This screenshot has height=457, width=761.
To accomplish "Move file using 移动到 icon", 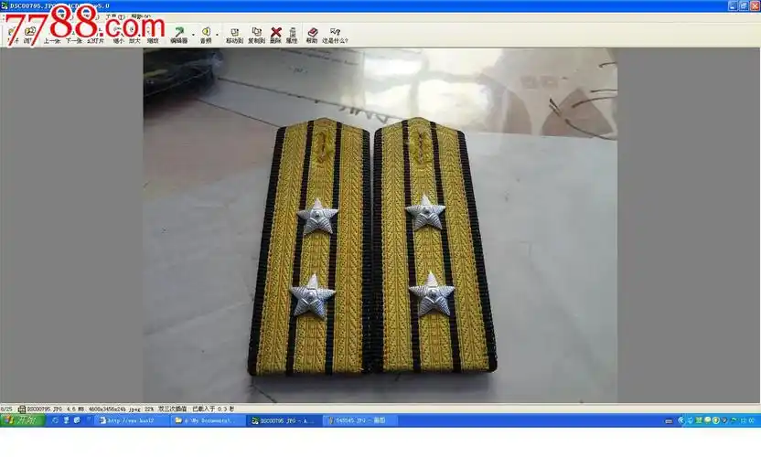I will (234, 35).
